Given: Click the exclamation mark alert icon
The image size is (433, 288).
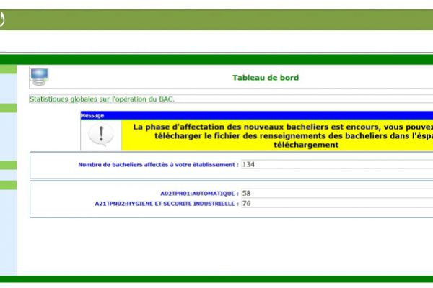Looking at the screenshot, I should coord(101,135).
